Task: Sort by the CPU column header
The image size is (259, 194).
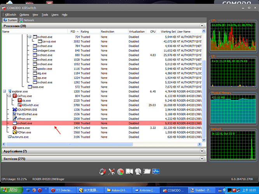Action: 151,31
